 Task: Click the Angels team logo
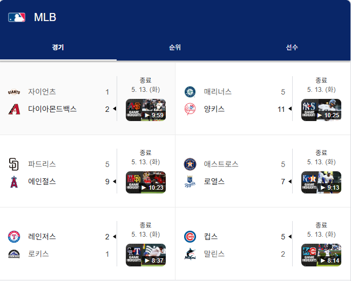point(14,182)
